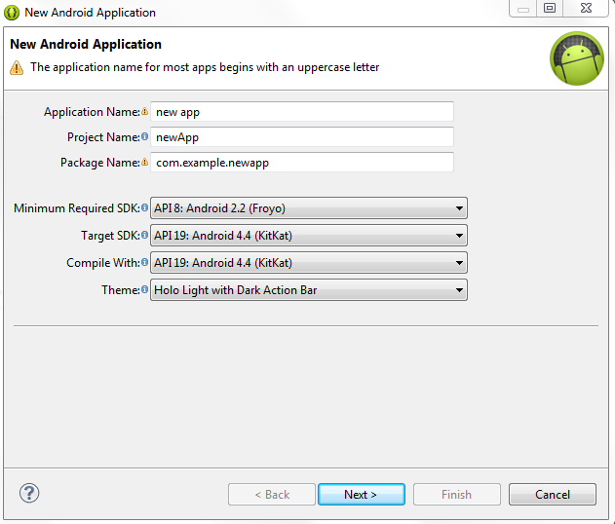Image resolution: width=615 pixels, height=524 pixels.
Task: Click the info marker beside Target SDK
Action: coord(145,235)
